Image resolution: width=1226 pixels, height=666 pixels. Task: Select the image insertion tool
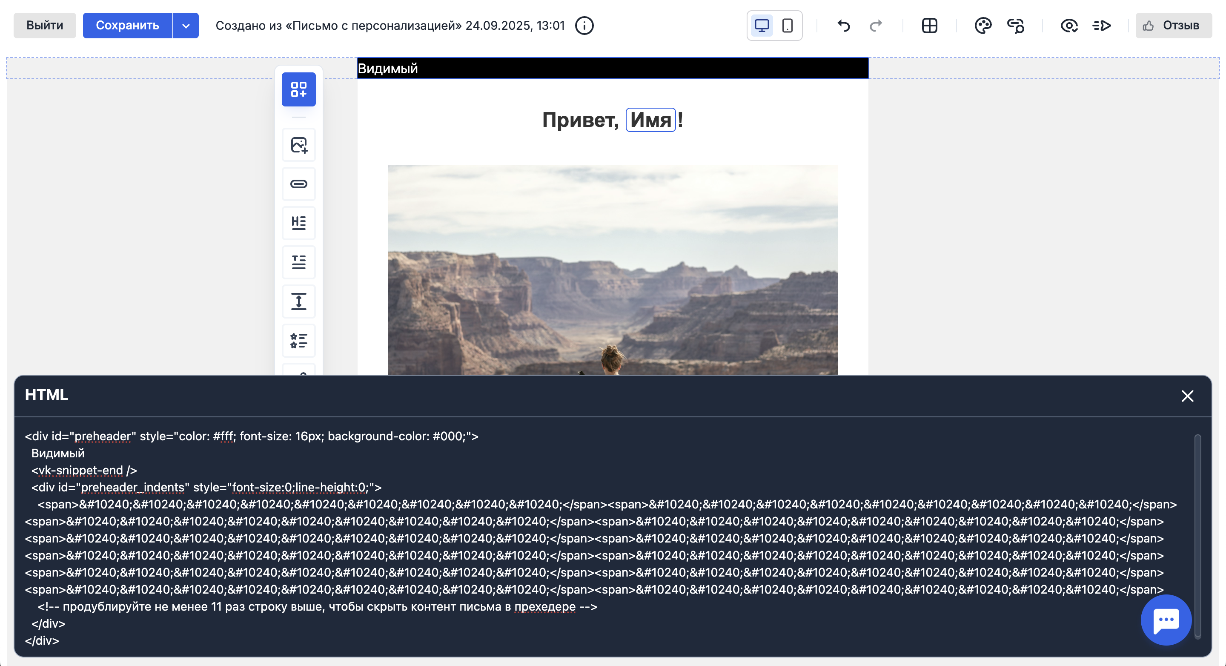(298, 144)
